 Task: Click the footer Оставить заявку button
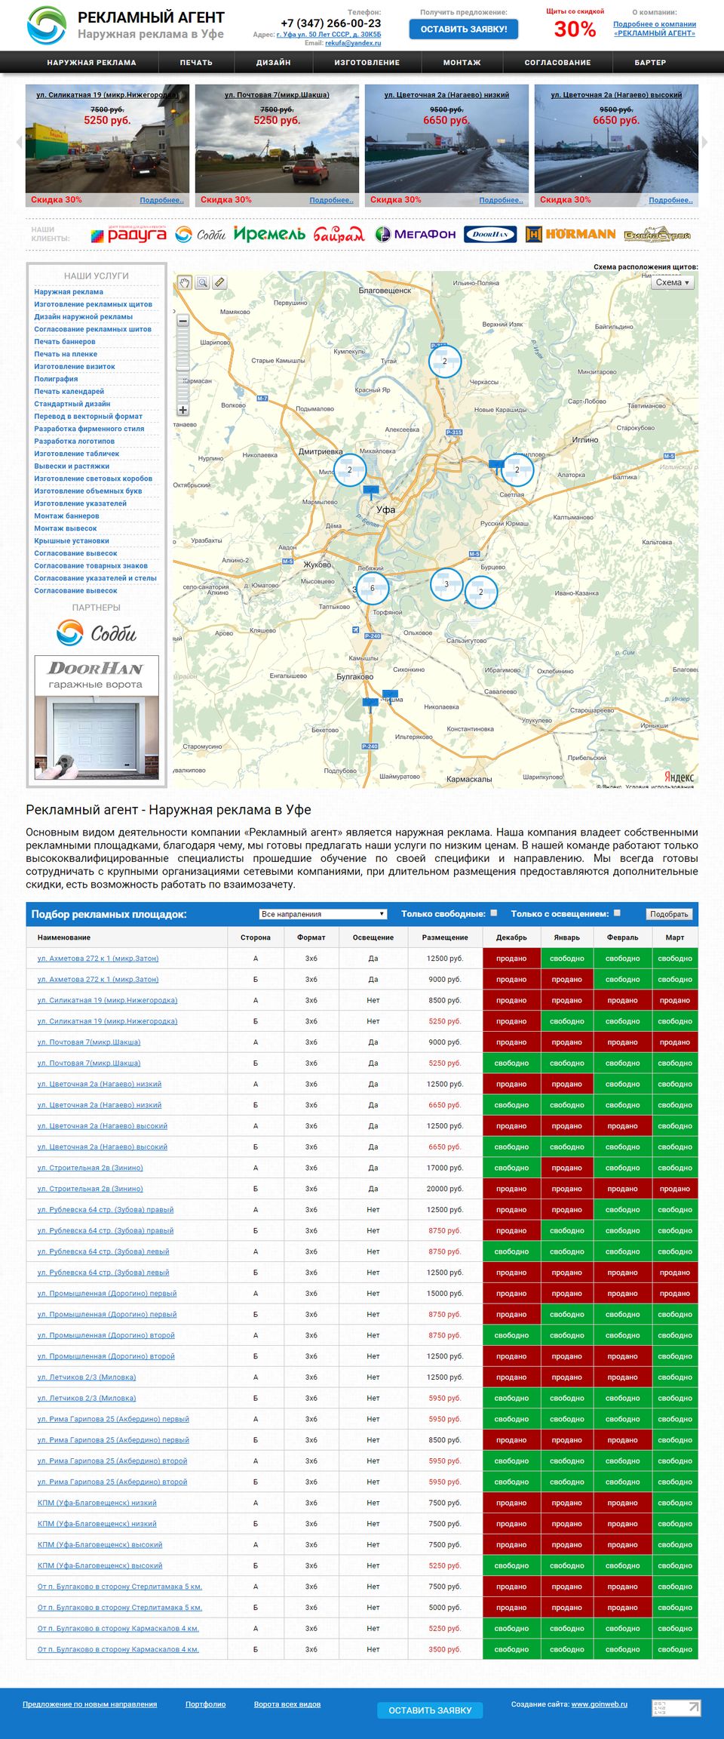[x=430, y=1710]
